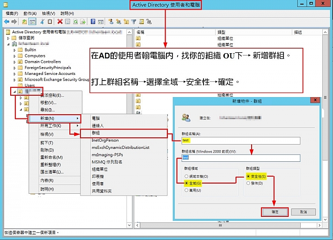Click the Create New User toolbar icon

pos(111,21)
